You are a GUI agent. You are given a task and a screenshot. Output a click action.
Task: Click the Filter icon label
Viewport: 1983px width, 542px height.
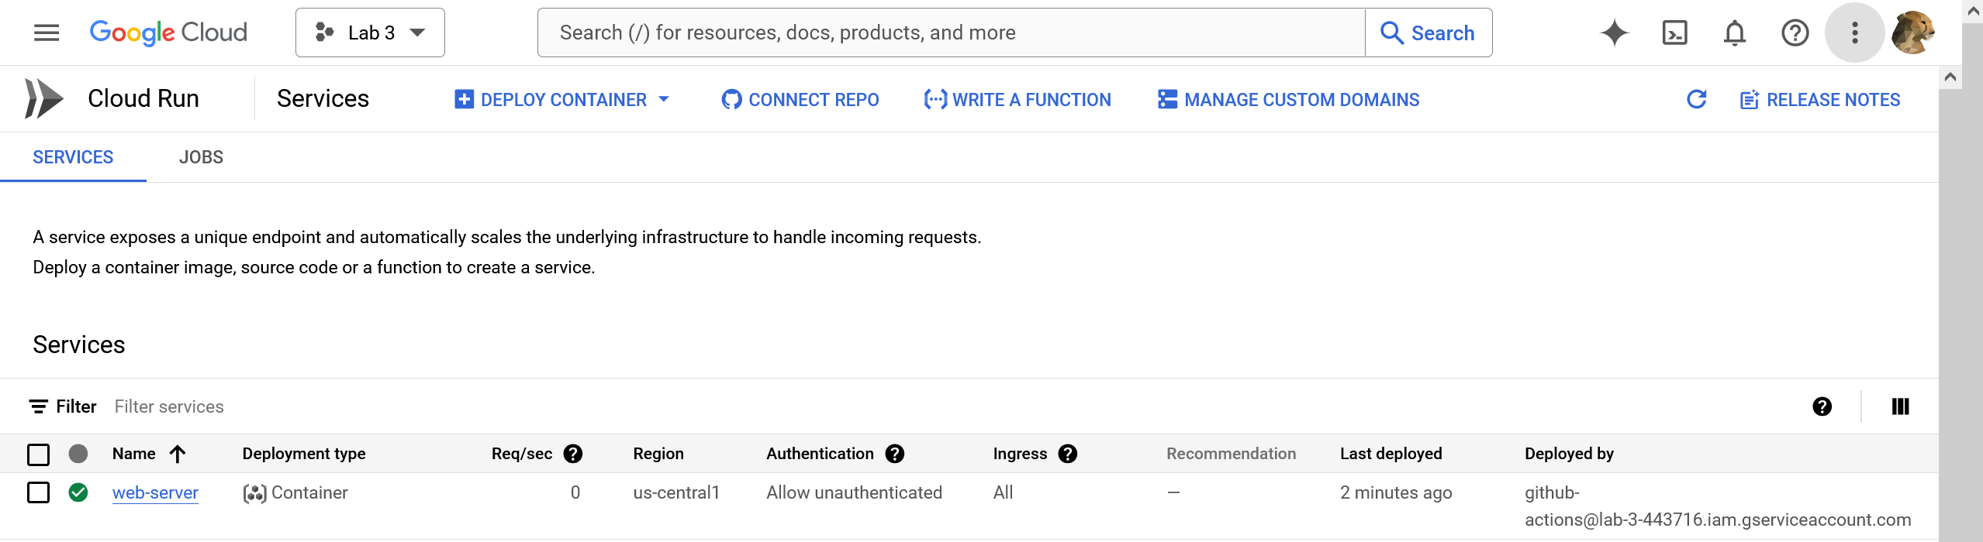(x=63, y=406)
